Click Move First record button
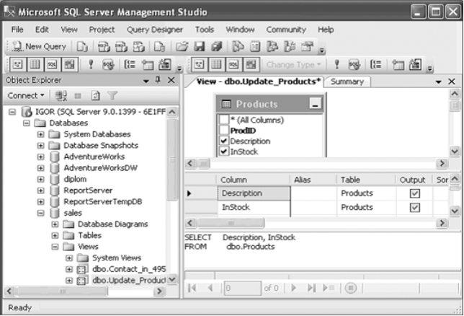This screenshot has height=316, width=464. click(x=192, y=288)
